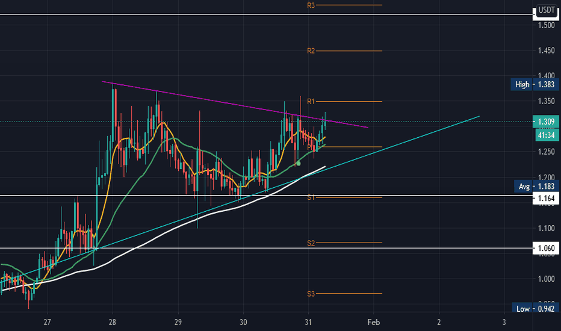This screenshot has height=331, width=561.
Task: Click the 1.250 price axis label
Action: tap(547, 152)
